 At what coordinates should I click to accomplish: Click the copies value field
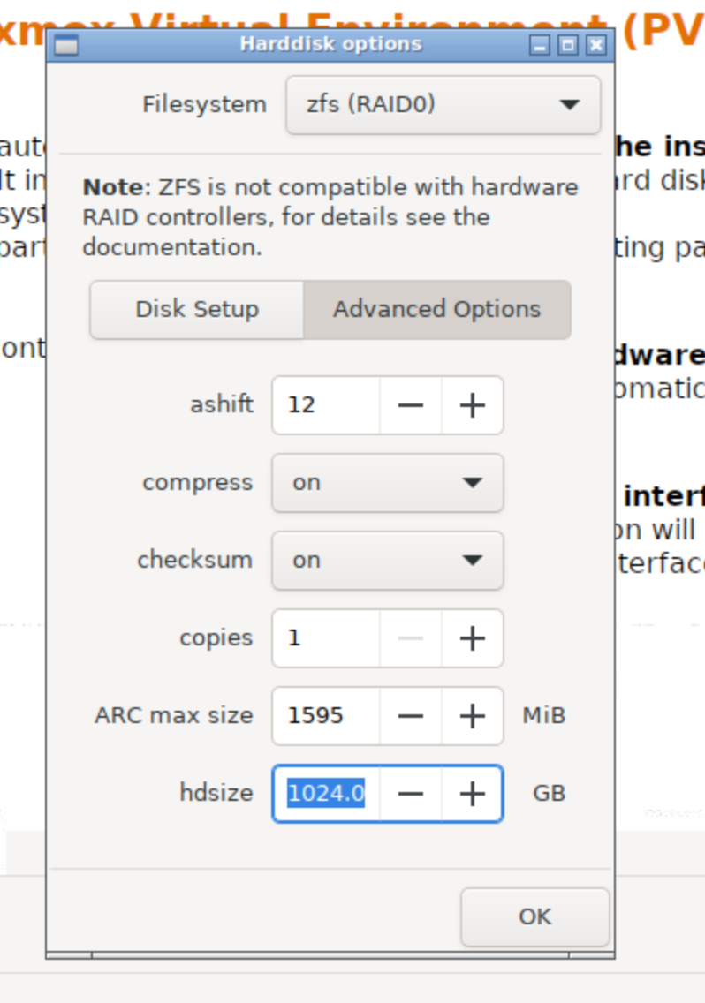(327, 638)
